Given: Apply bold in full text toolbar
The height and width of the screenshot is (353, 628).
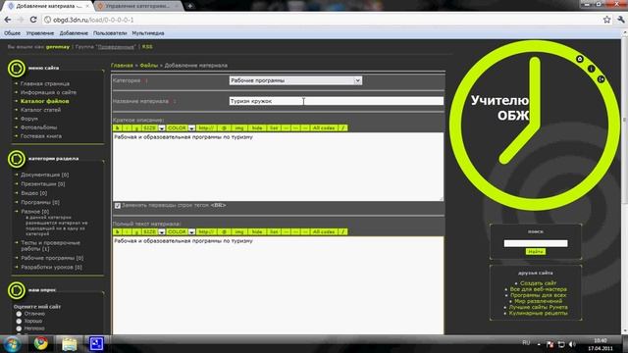Looking at the screenshot, I should [118, 232].
